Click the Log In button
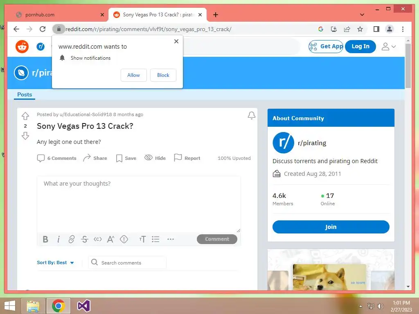The width and height of the screenshot is (419, 314). 360,47
